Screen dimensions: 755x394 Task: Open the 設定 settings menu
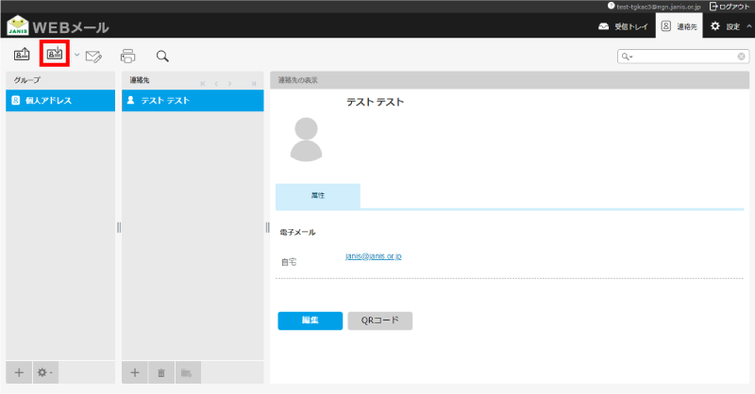pyautogui.click(x=726, y=26)
